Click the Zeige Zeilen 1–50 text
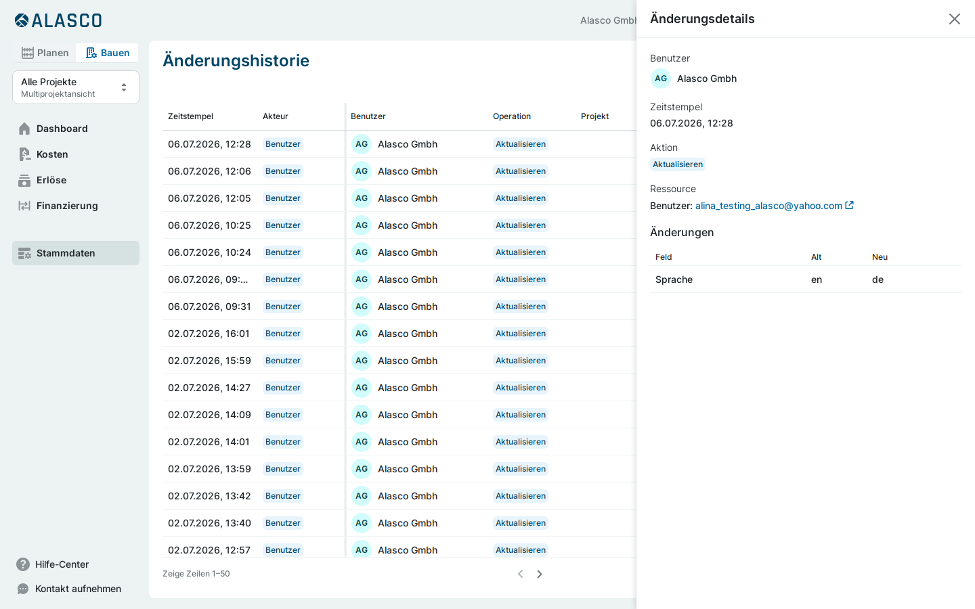Viewport: 975px width, 609px height. pyautogui.click(x=196, y=574)
